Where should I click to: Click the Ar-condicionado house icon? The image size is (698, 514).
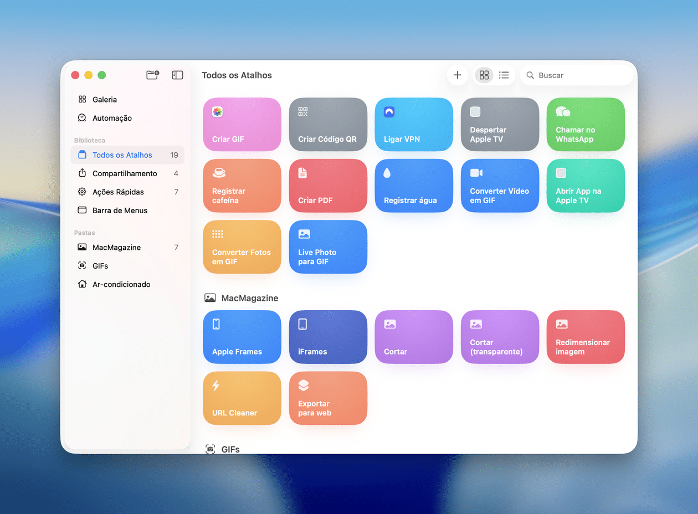click(82, 284)
